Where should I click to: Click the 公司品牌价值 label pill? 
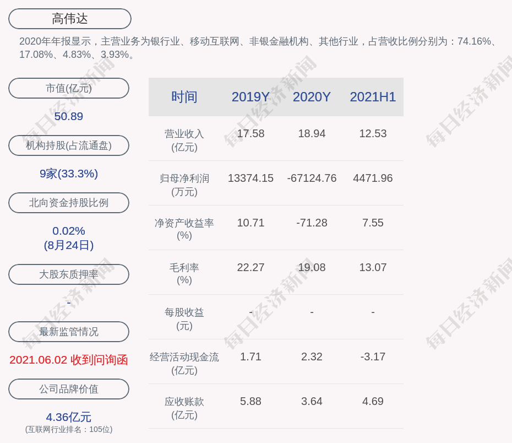pos(69,389)
